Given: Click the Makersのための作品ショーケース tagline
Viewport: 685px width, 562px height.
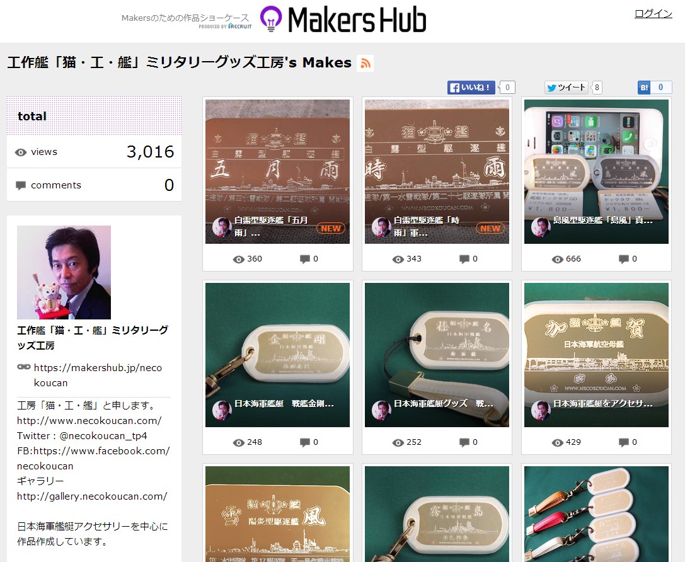Looking at the screenshot, I should point(185,18).
